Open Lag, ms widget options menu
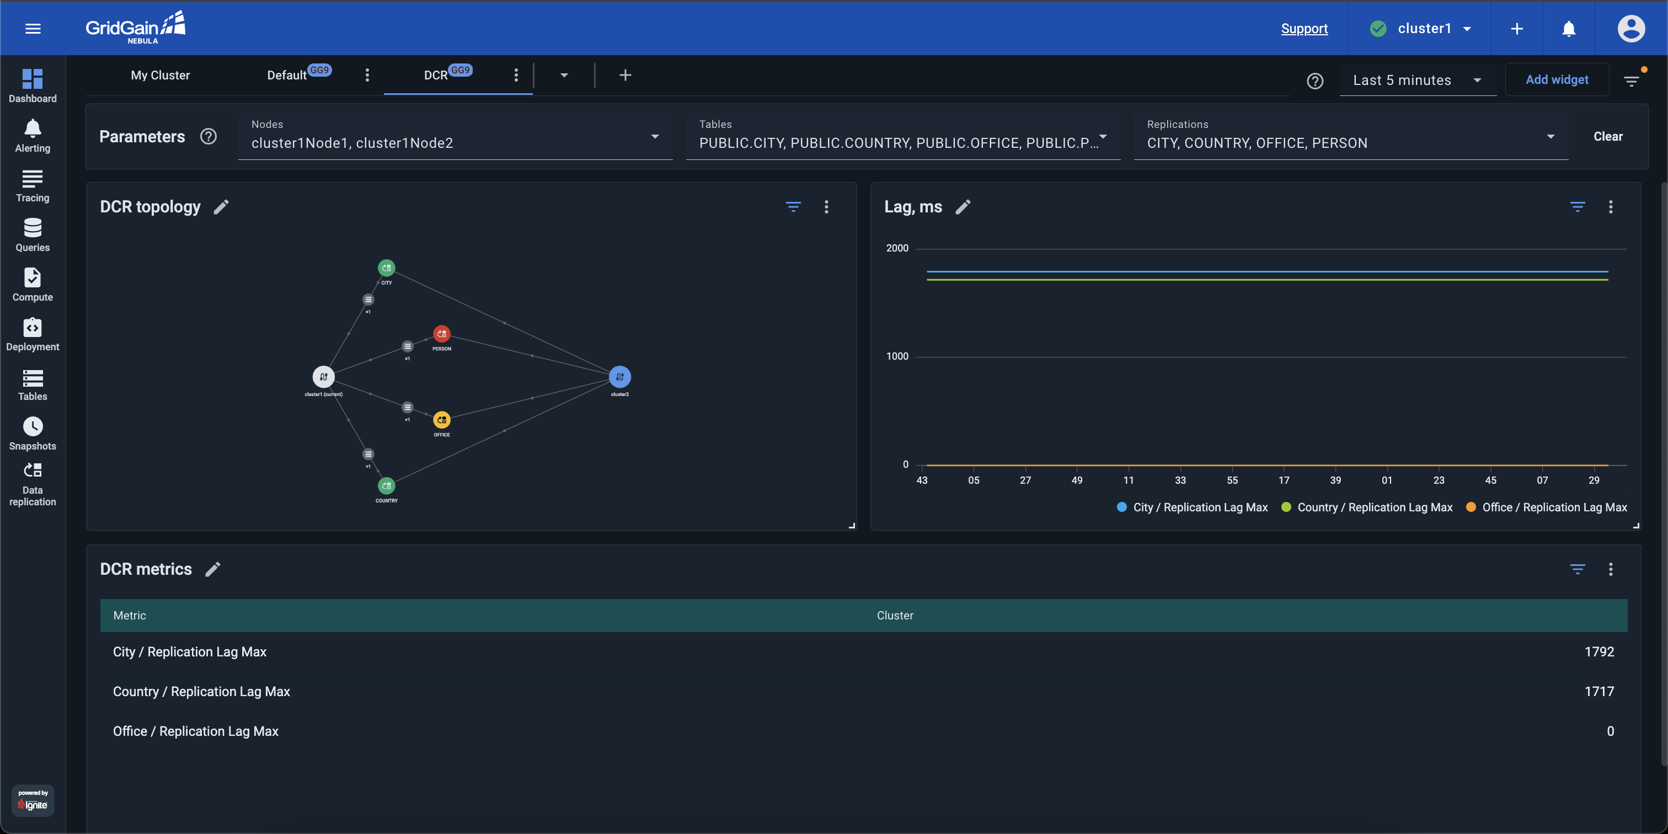1668x834 pixels. (x=1611, y=206)
